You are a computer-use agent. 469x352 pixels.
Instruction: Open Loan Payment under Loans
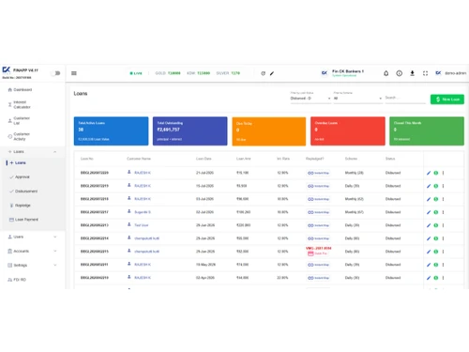click(x=26, y=220)
